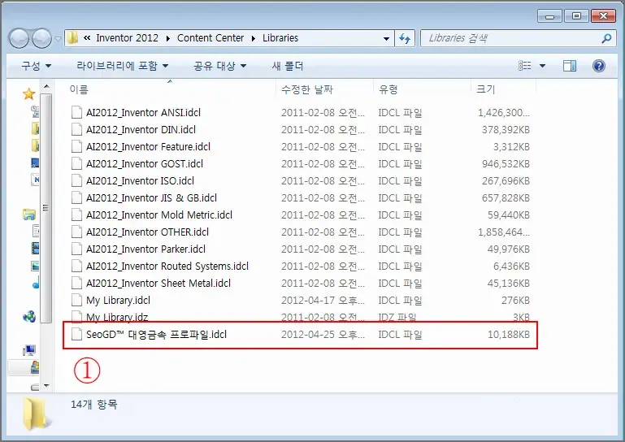Select AI2012_Inventor JIS & GB.idcl file
Screen dimensions: 625x442
[151, 198]
